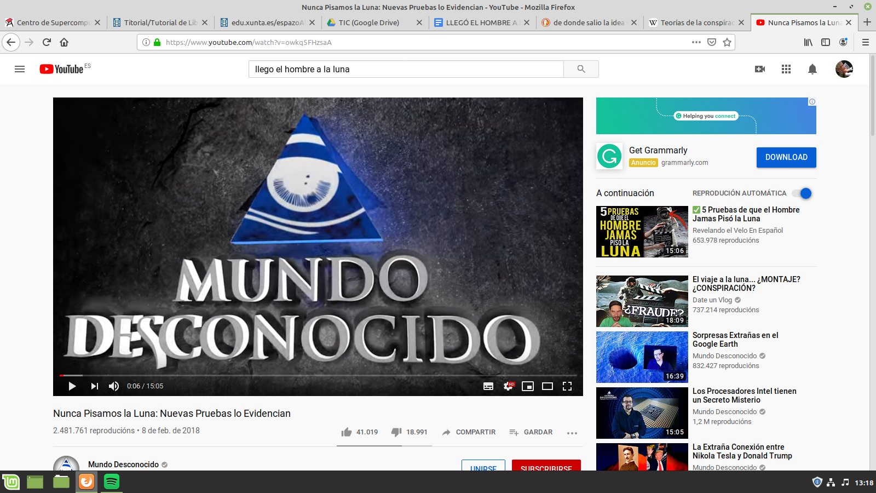
Task: Reload the page
Action: tap(47, 42)
